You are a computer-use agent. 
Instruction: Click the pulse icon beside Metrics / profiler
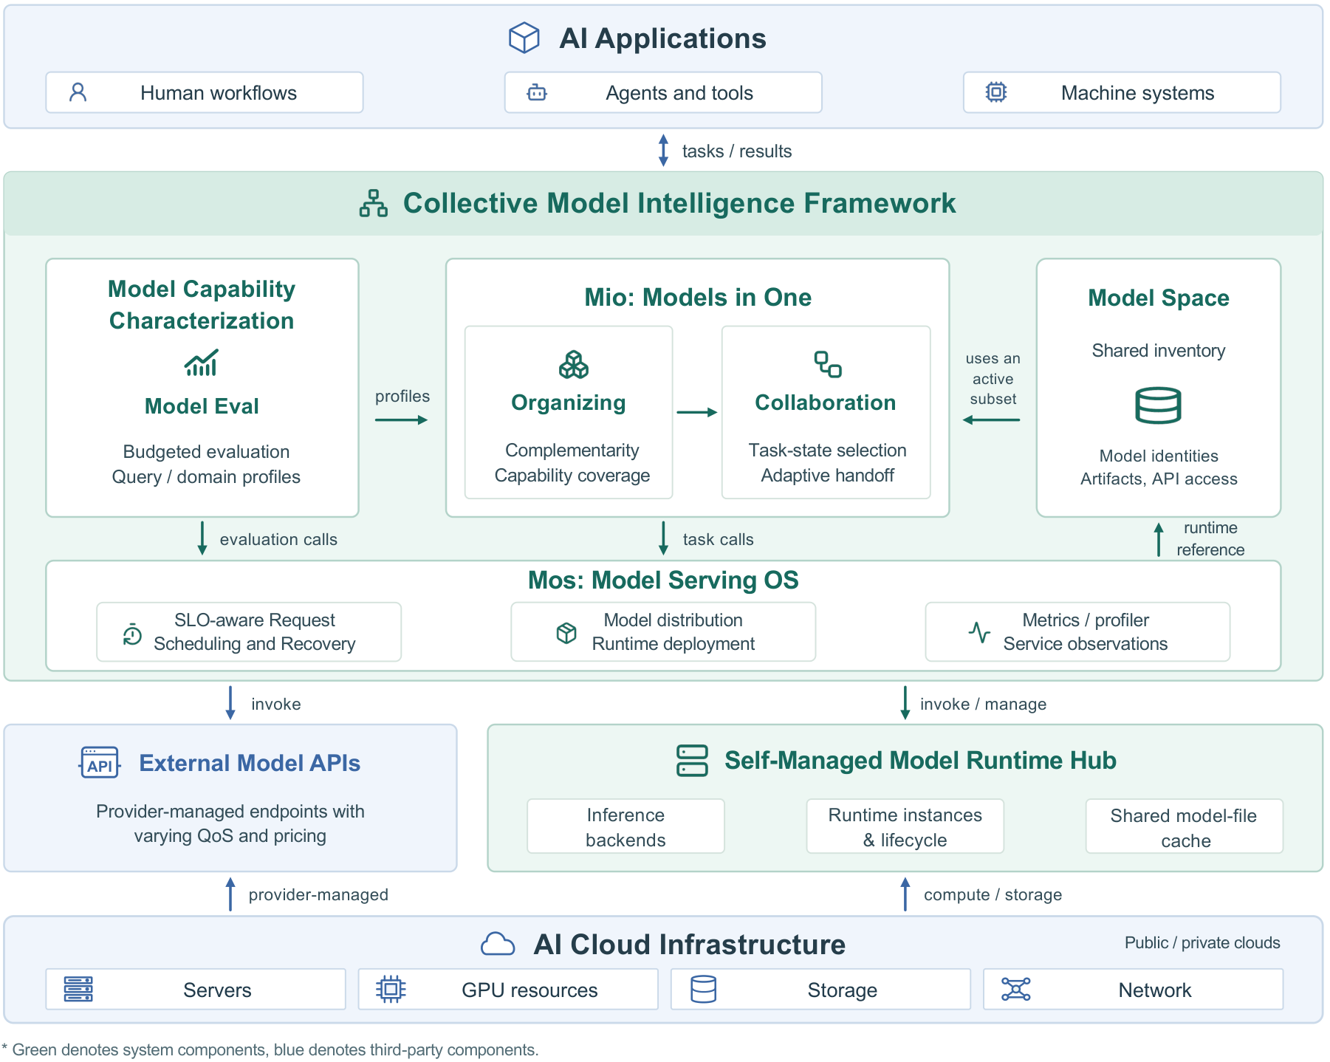coord(979,632)
